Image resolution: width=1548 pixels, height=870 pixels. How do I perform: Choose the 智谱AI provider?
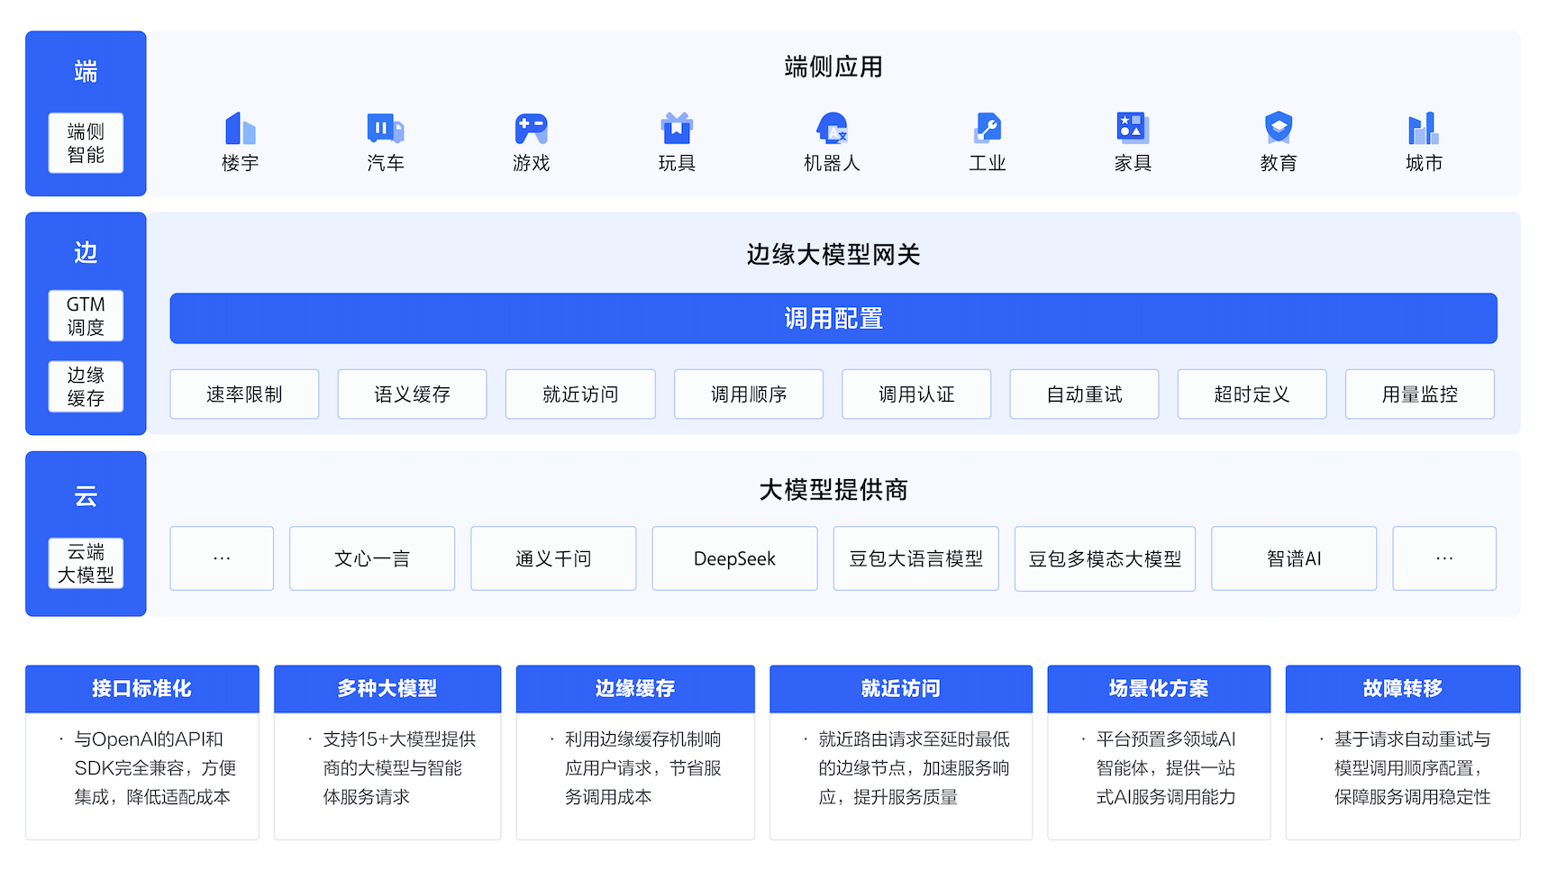[1294, 558]
